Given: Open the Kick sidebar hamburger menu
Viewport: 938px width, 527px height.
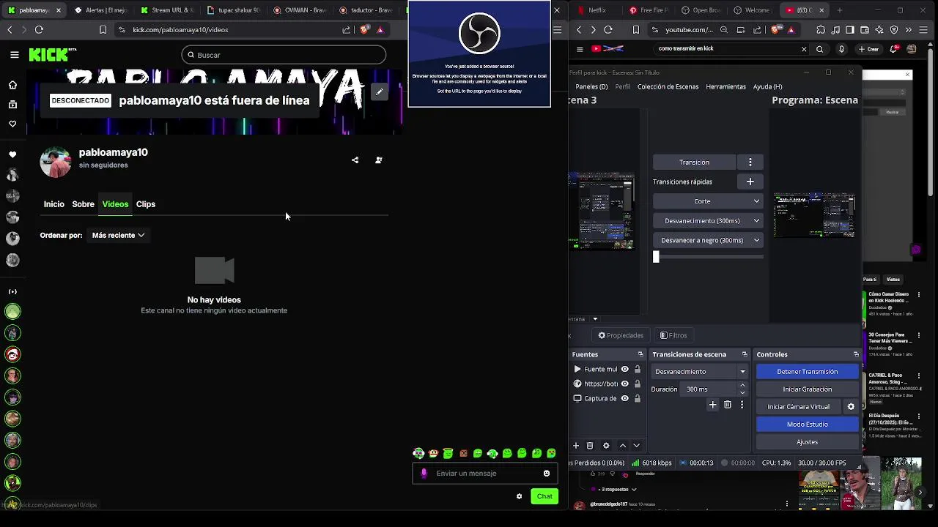Looking at the screenshot, I should [x=15, y=55].
